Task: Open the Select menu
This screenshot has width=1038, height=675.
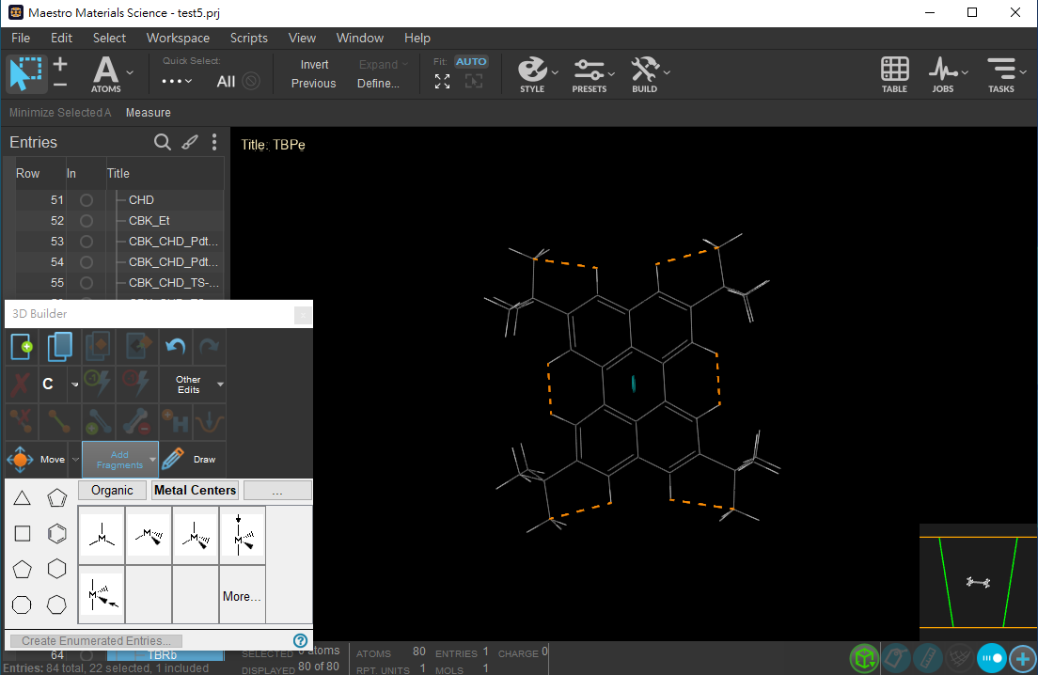Action: pos(109,38)
